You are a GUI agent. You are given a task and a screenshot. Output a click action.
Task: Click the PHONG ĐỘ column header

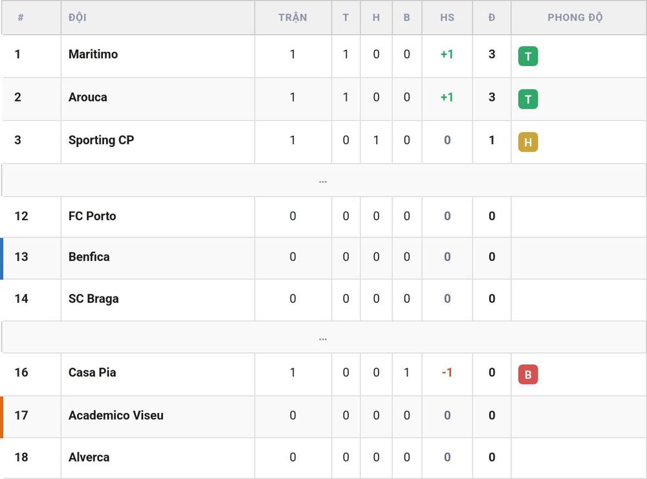pyautogui.click(x=575, y=17)
